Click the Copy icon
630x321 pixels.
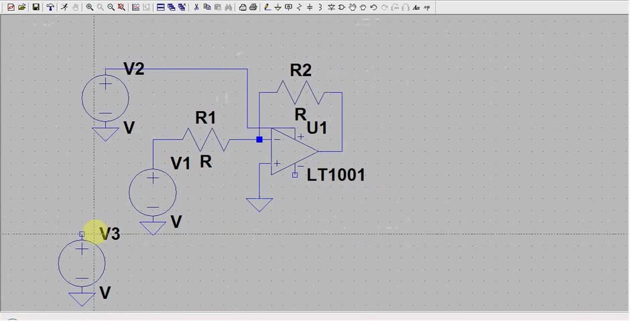tap(207, 7)
